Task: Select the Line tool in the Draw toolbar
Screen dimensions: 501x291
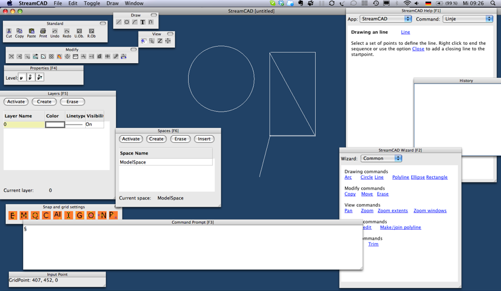Action: 119,22
